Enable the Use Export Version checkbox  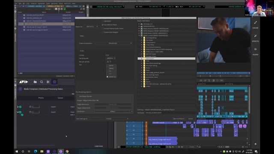(x=78, y=96)
